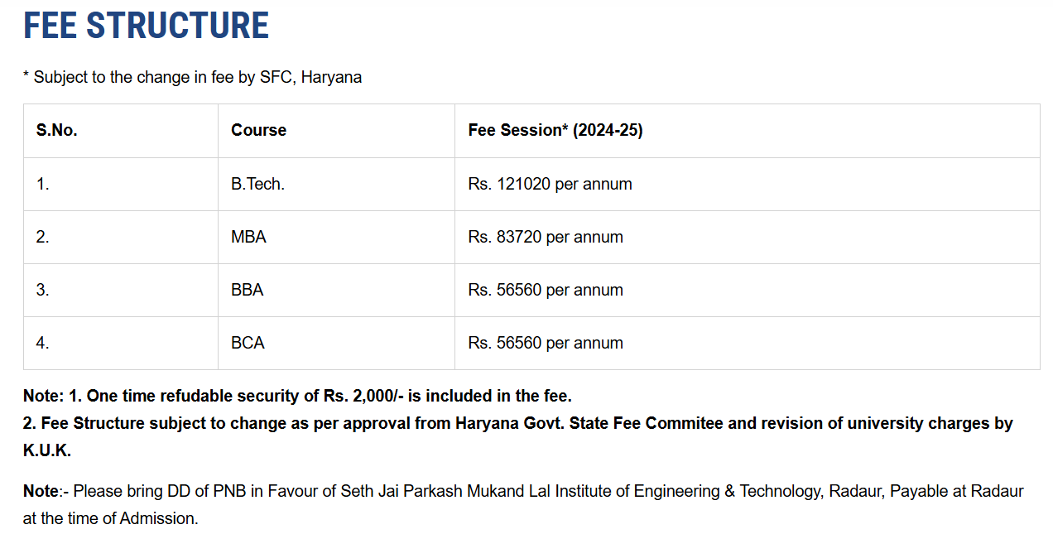This screenshot has width=1053, height=539.
Task: Click serial number 2. in table
Action: click(43, 237)
